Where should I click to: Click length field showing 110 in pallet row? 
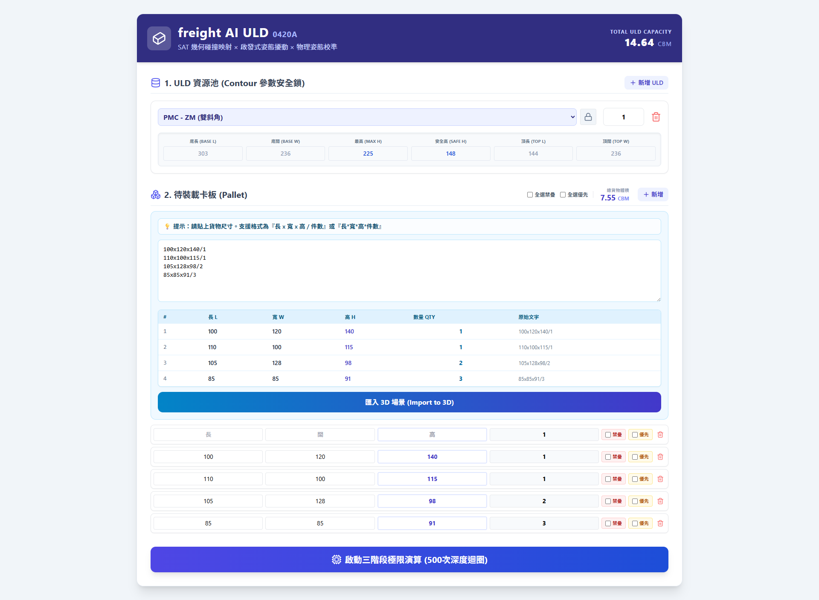(208, 479)
